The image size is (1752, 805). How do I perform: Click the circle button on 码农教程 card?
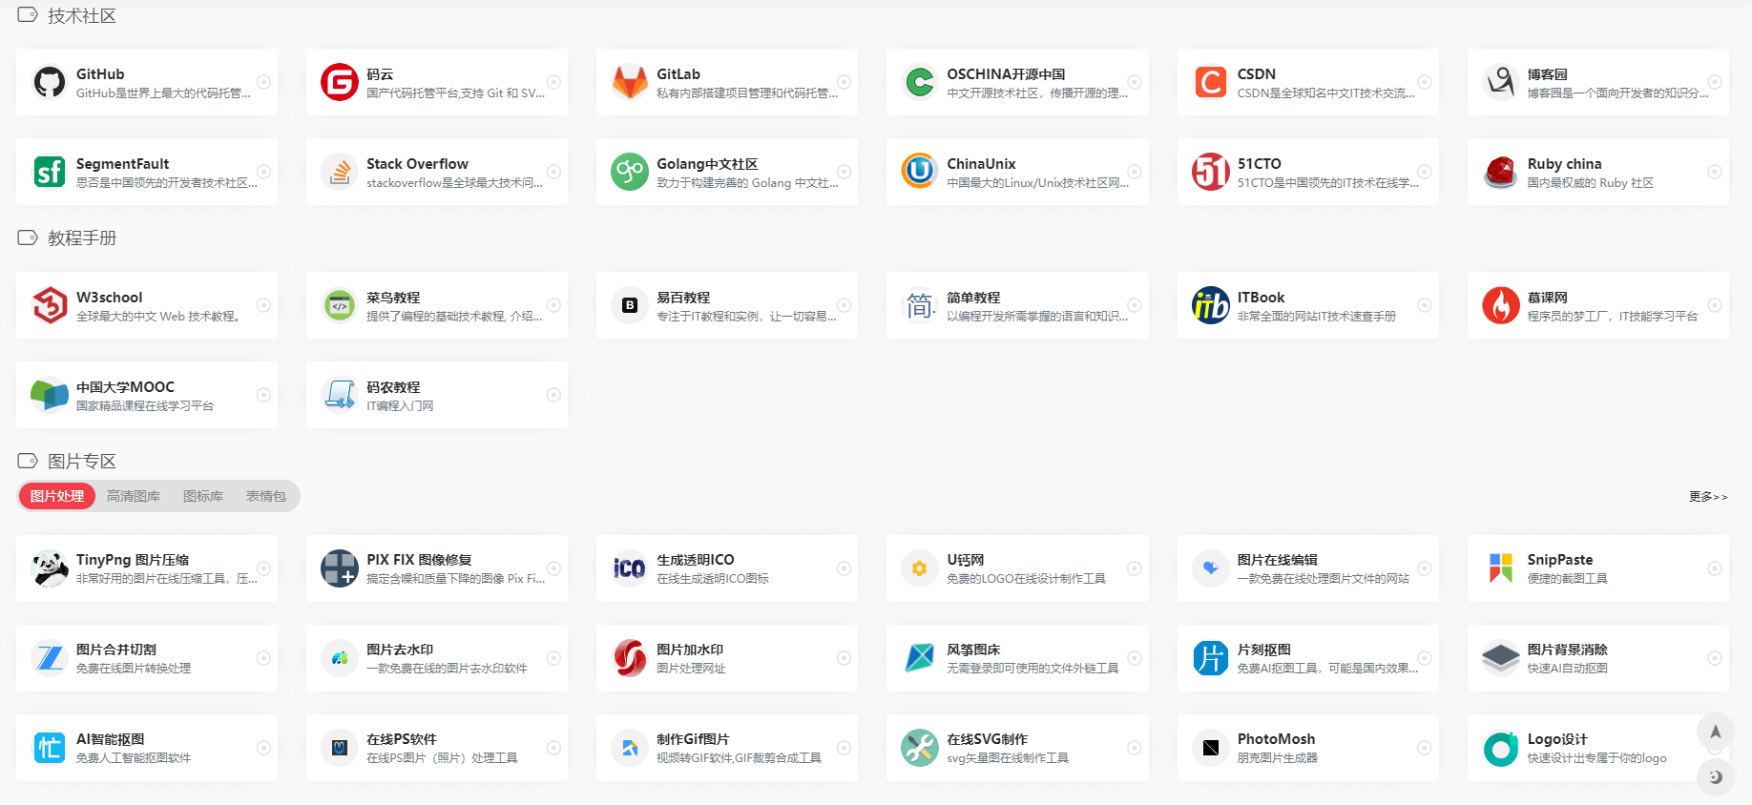553,395
